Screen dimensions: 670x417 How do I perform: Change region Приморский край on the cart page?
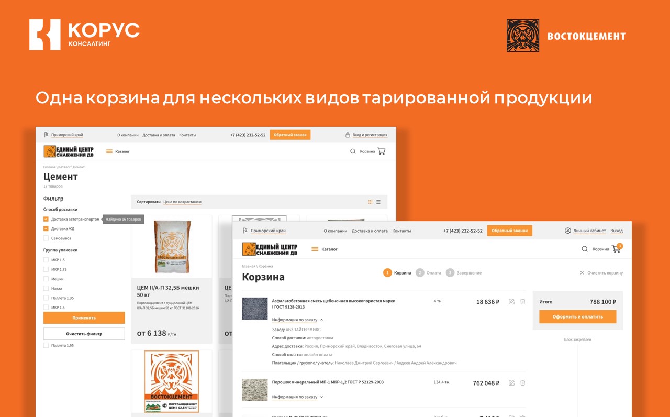[x=268, y=231]
